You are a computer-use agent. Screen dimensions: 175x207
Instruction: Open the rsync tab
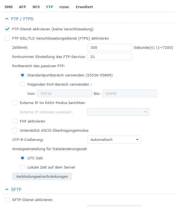[64, 7]
